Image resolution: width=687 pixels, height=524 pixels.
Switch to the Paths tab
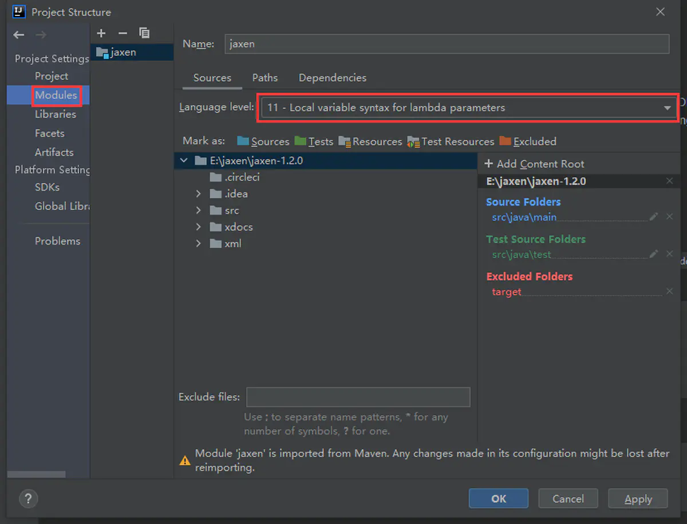click(x=265, y=78)
